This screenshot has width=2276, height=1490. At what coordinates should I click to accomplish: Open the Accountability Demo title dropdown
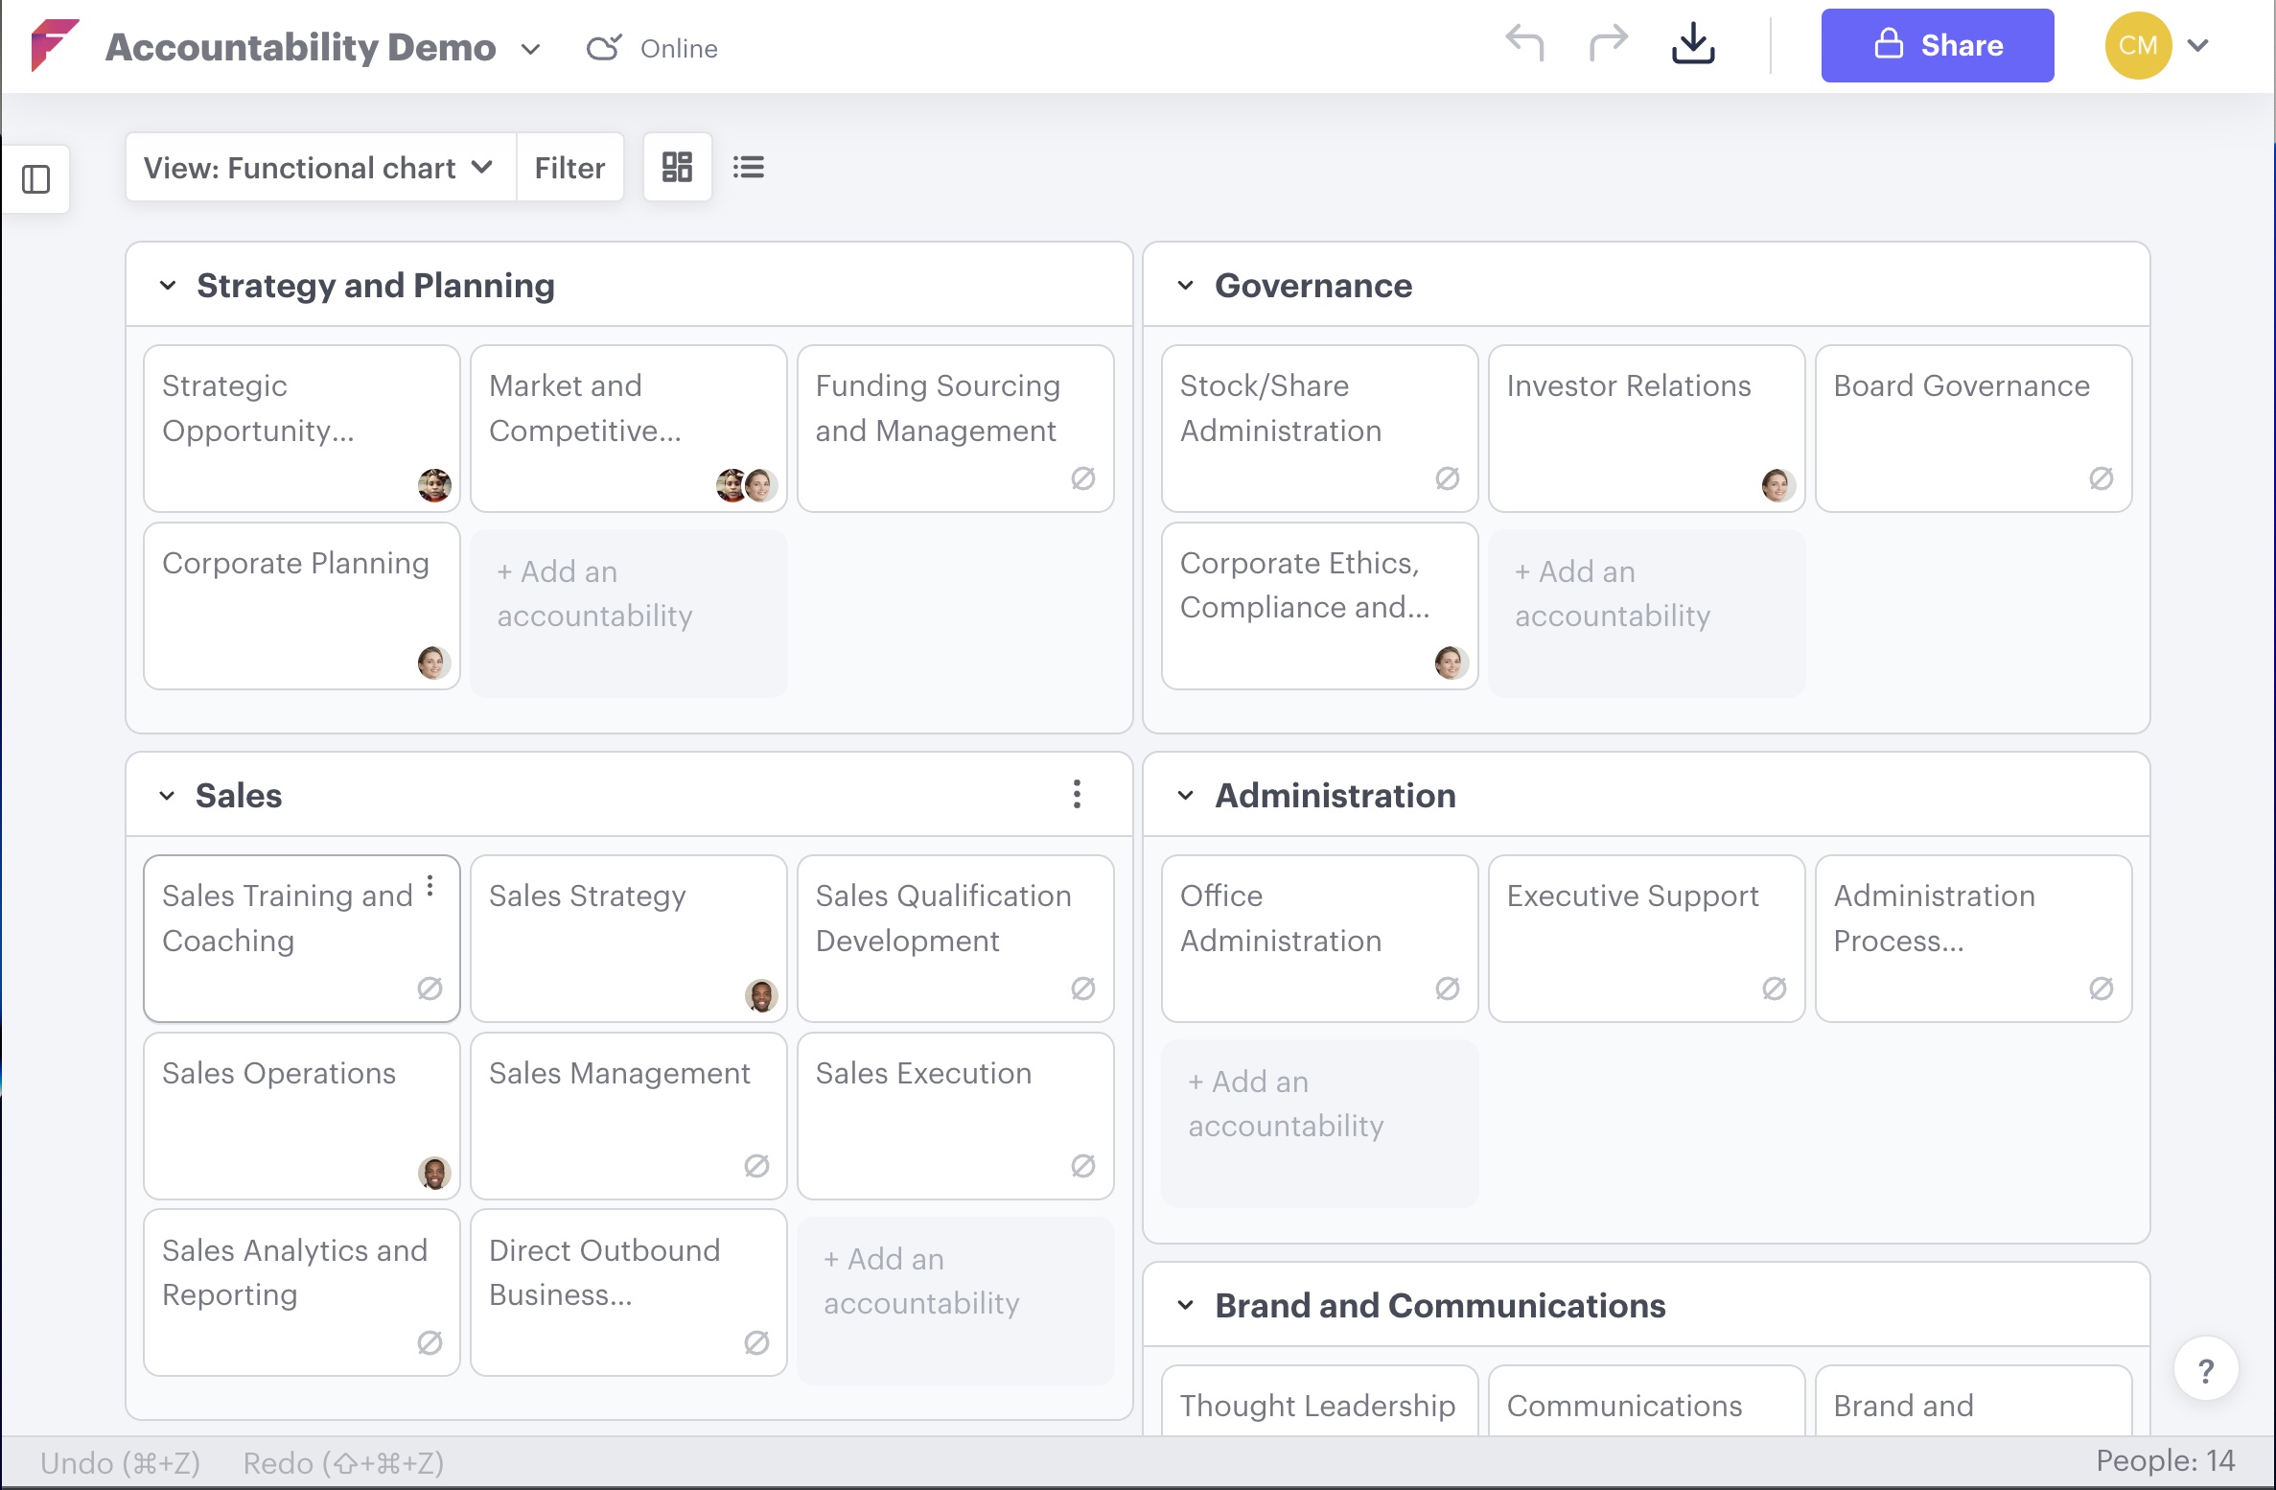[530, 49]
